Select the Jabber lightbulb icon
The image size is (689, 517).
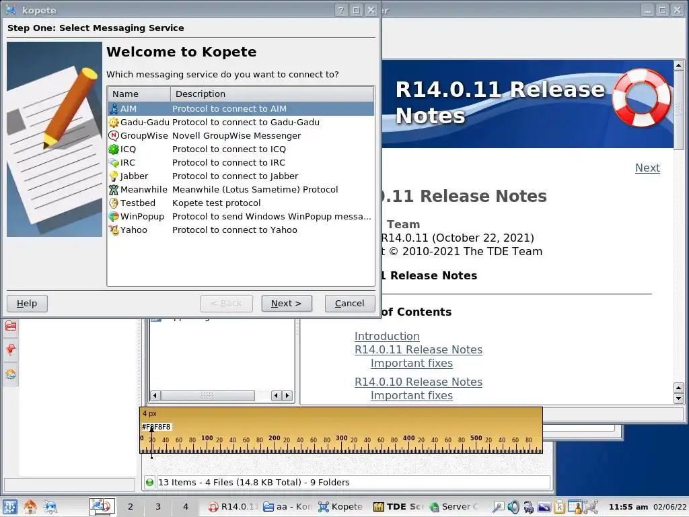tap(114, 176)
